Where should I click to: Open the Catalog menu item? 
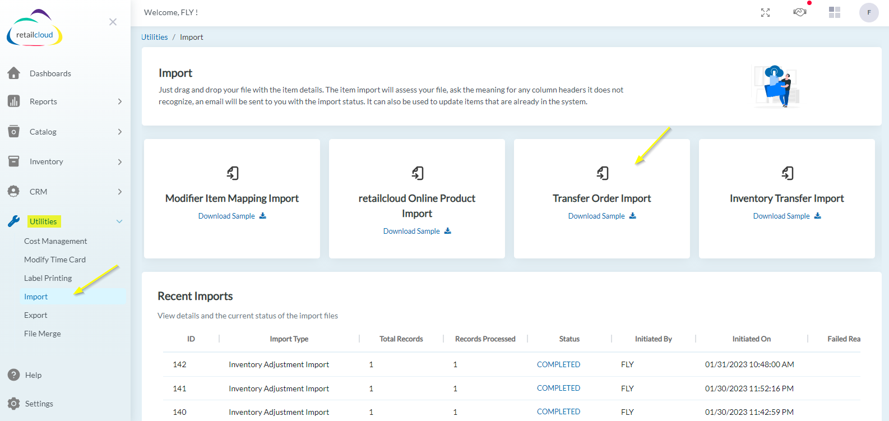pyautogui.click(x=43, y=132)
